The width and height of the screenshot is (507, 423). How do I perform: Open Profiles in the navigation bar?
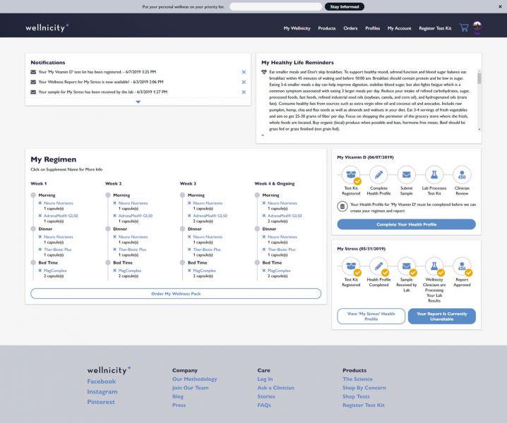tap(373, 28)
